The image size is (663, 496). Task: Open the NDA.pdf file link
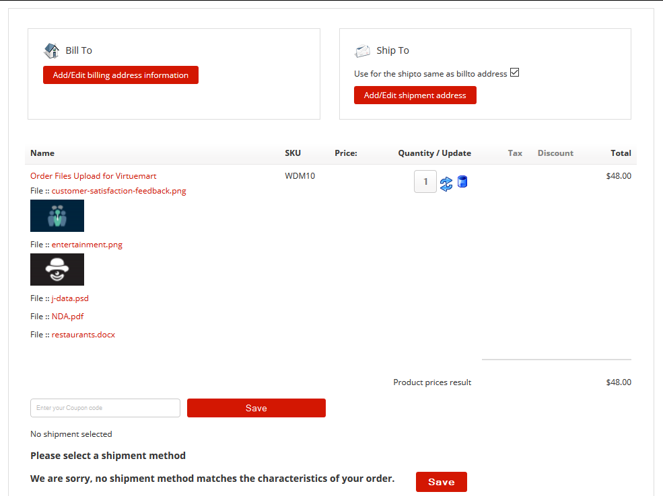pos(67,317)
